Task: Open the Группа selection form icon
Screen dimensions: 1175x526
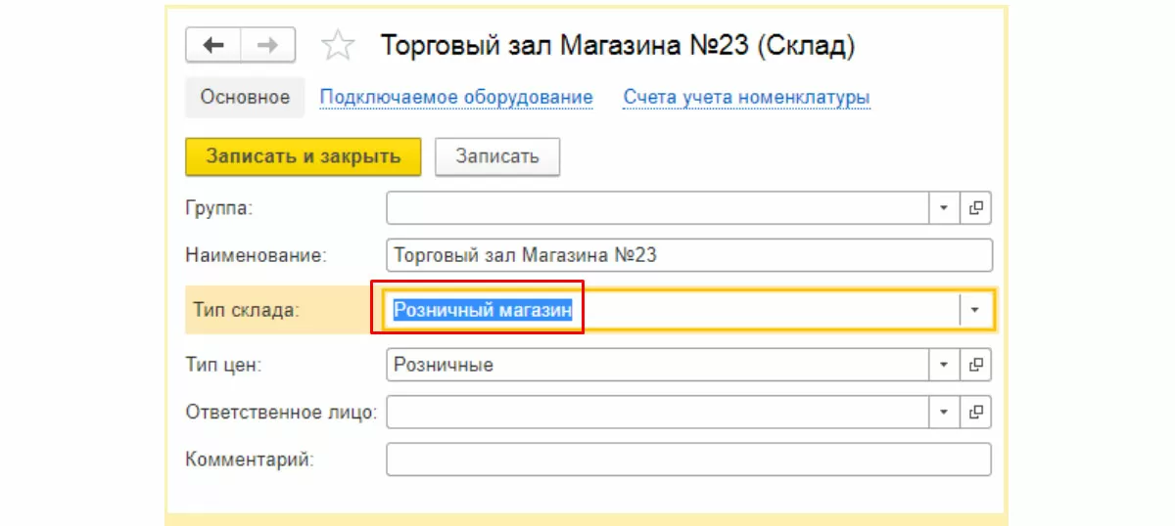Action: [976, 207]
